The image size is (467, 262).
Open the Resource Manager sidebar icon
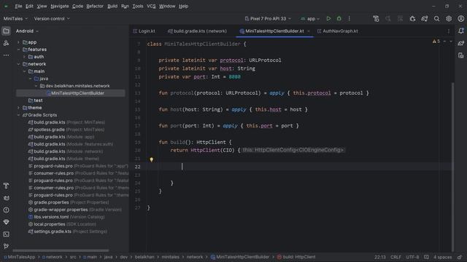point(6,43)
